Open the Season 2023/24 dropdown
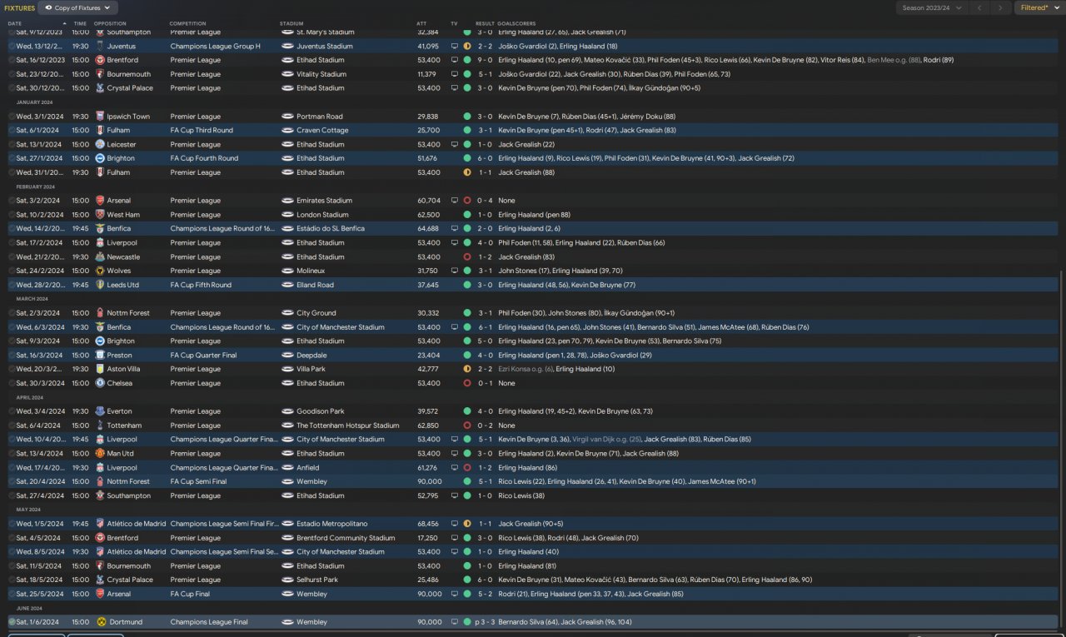Screen dimensions: 1066x637 931,7
